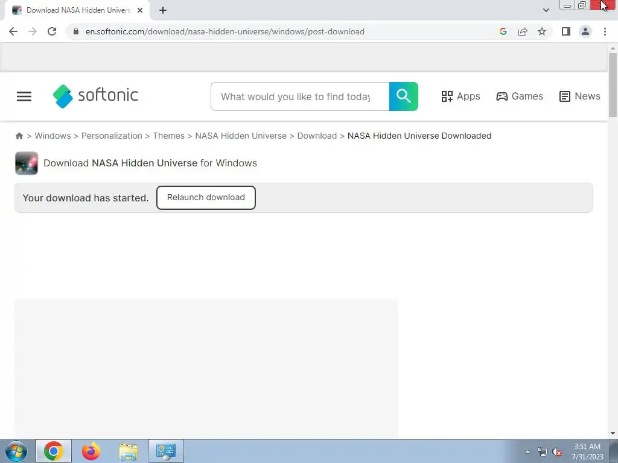Open the News section
Image resolution: width=618 pixels, height=463 pixels.
(580, 96)
